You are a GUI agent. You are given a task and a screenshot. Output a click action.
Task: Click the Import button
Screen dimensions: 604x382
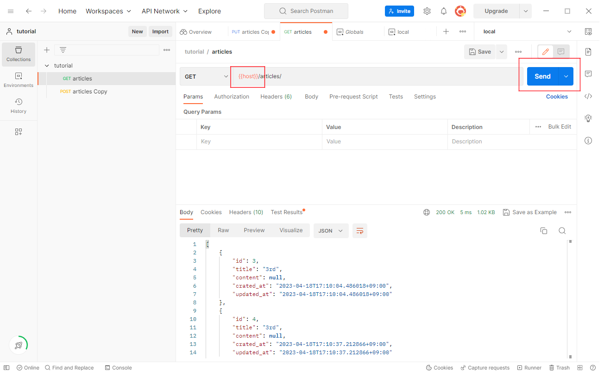click(160, 31)
